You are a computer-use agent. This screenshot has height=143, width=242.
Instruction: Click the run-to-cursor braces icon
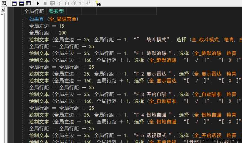(81, 3)
